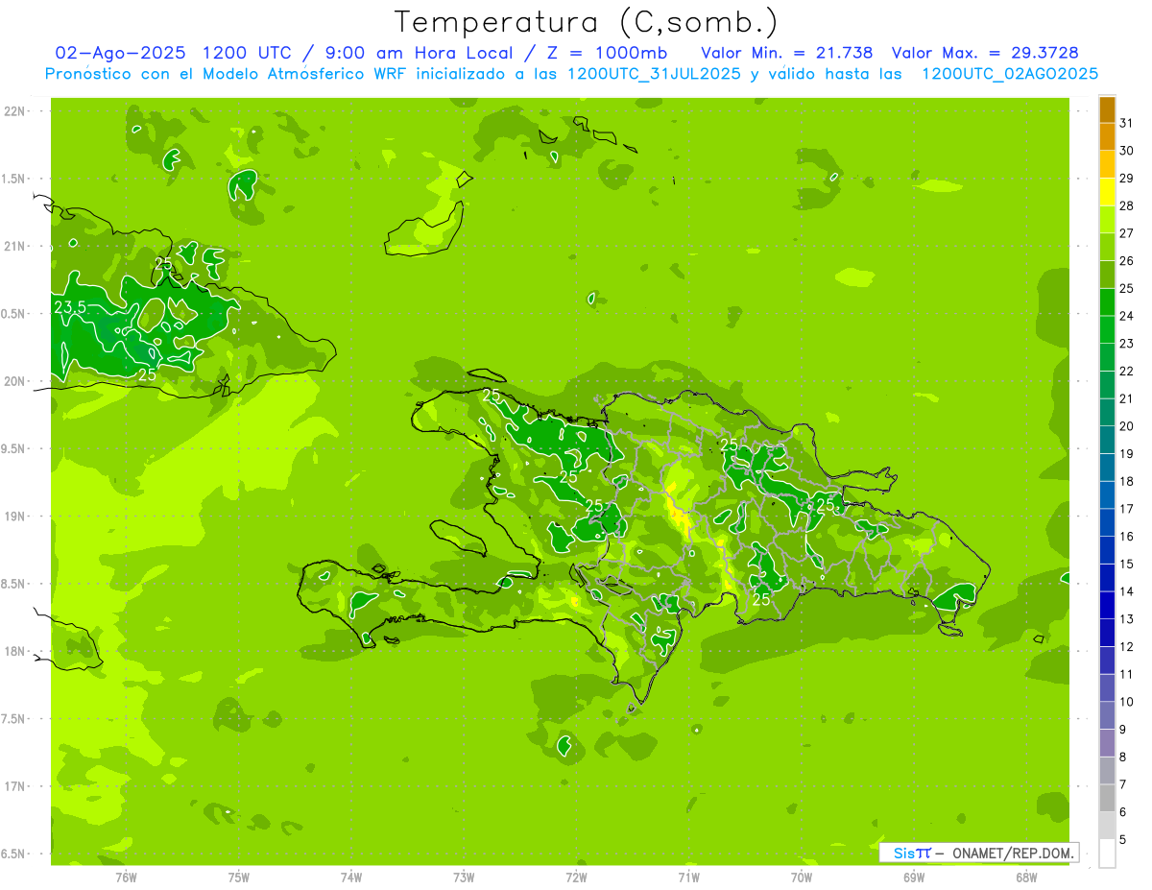Choose the purple swatch between 9 and 10

(x=1107, y=716)
